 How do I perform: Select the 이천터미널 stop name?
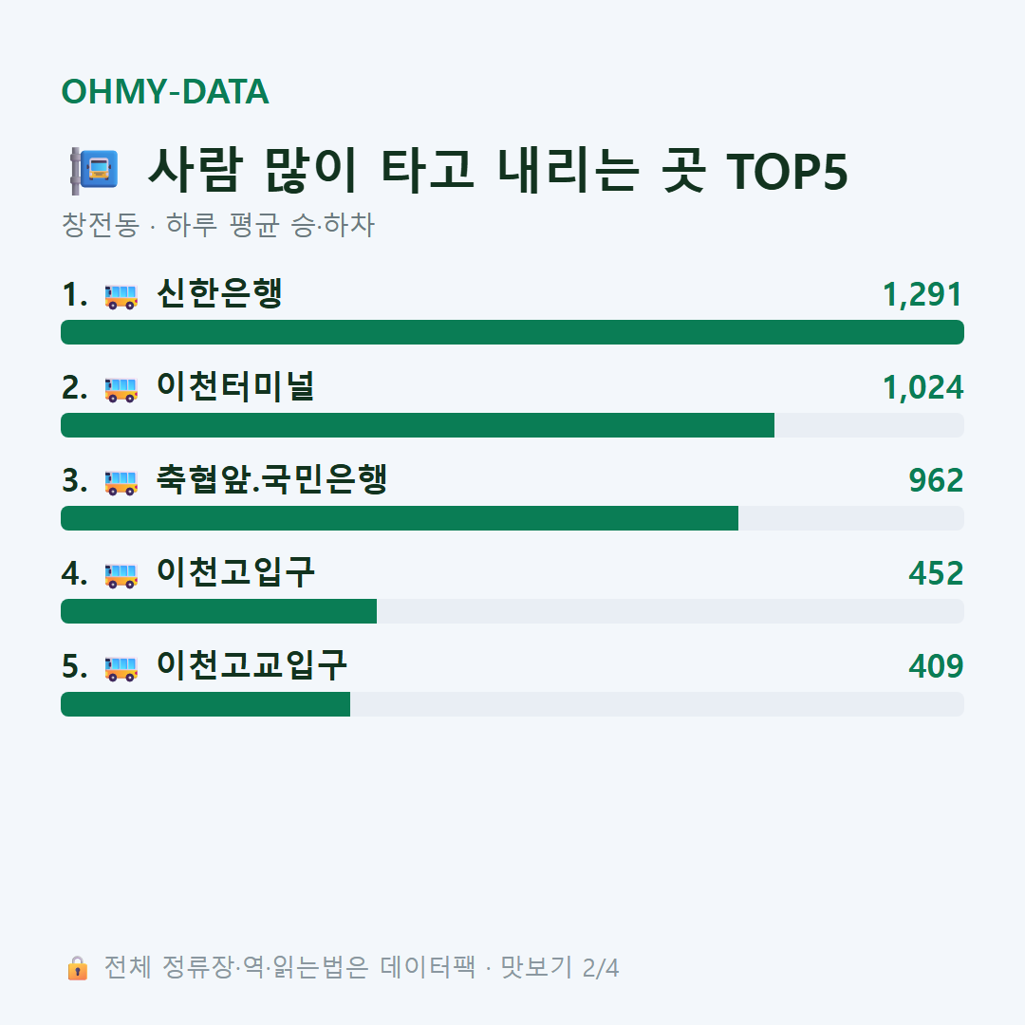pos(235,386)
